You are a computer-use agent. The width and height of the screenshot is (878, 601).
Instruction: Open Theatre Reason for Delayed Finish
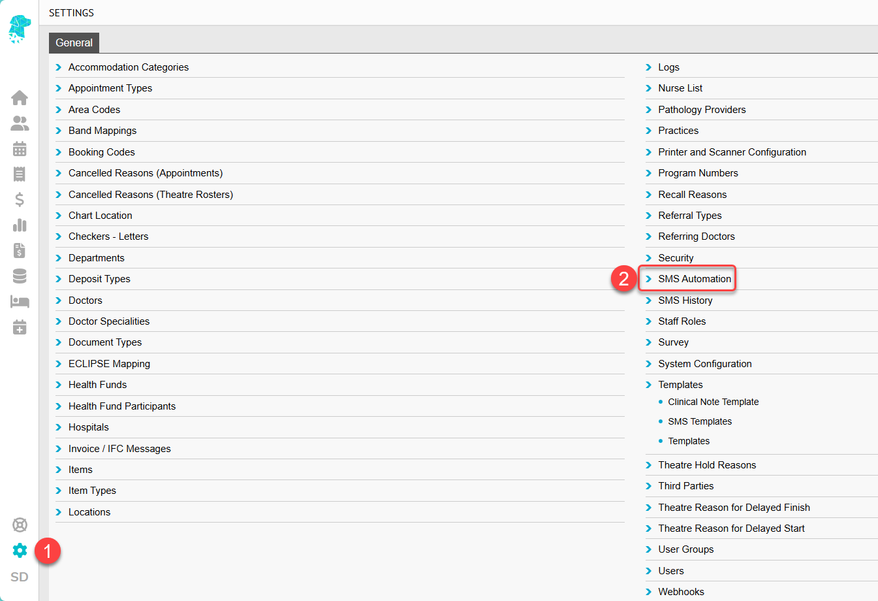click(734, 508)
